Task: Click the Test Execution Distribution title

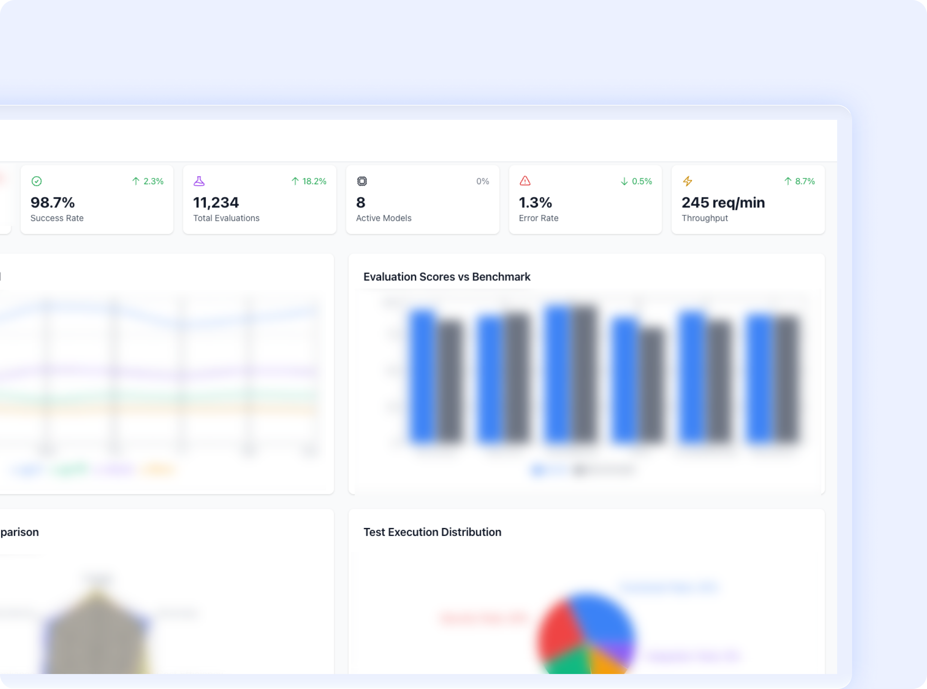Action: point(432,532)
